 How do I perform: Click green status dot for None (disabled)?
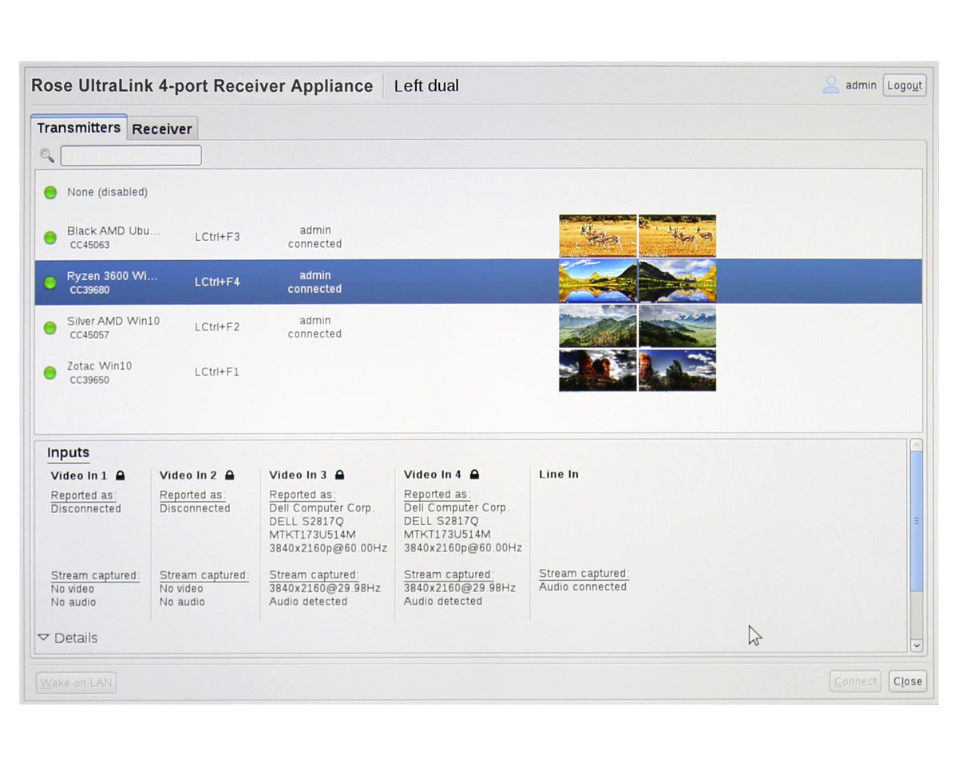click(x=50, y=192)
